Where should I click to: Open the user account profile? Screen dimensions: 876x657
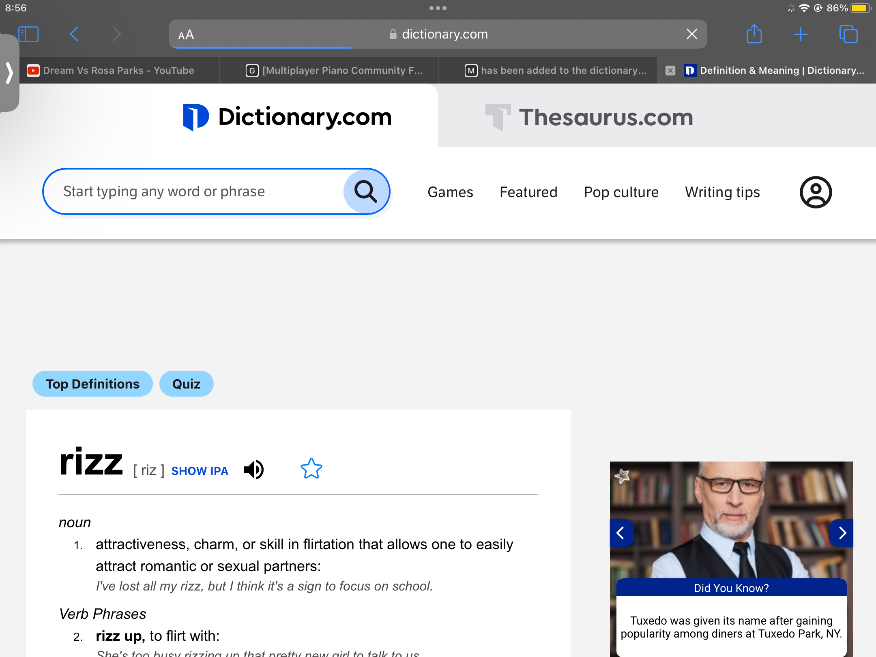[816, 192]
